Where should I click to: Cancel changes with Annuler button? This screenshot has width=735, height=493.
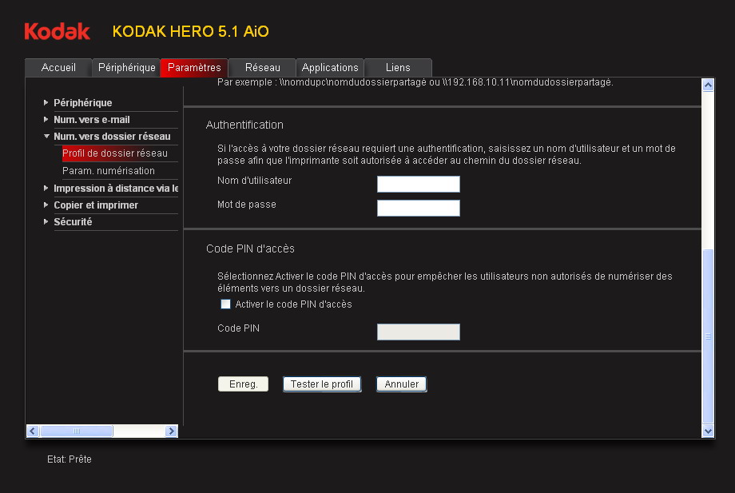pyautogui.click(x=402, y=384)
